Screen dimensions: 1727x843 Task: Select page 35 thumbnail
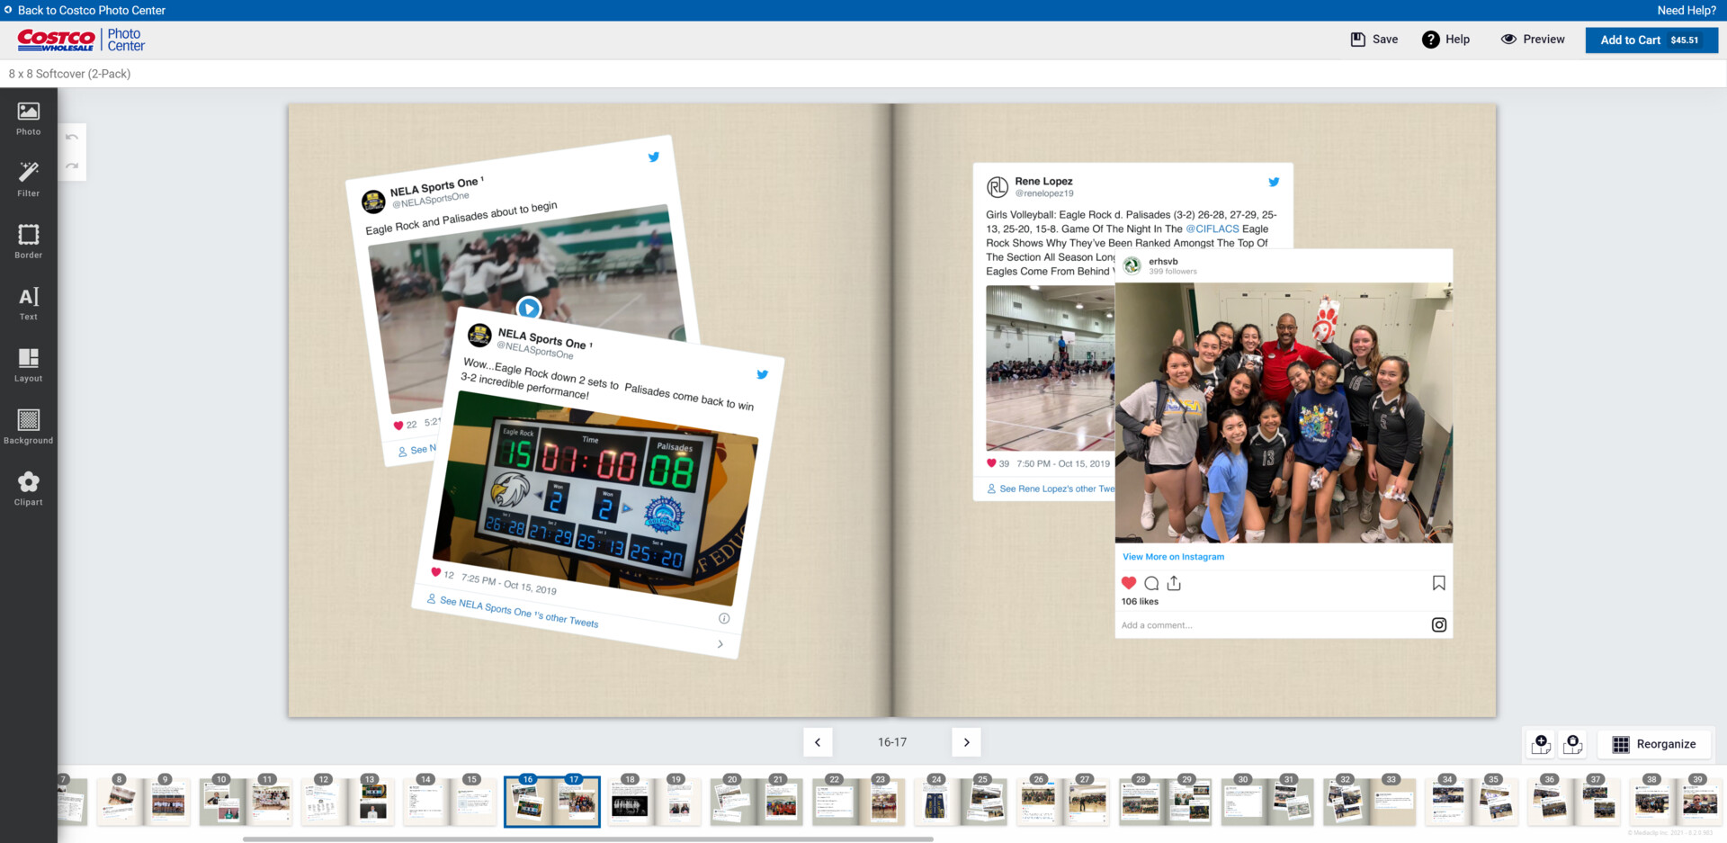(1495, 802)
